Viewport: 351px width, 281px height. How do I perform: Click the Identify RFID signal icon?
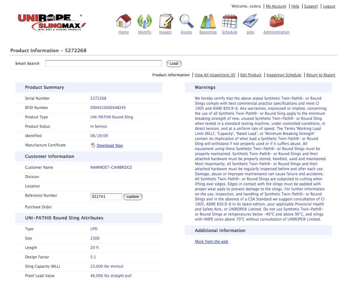pyautogui.click(x=144, y=21)
